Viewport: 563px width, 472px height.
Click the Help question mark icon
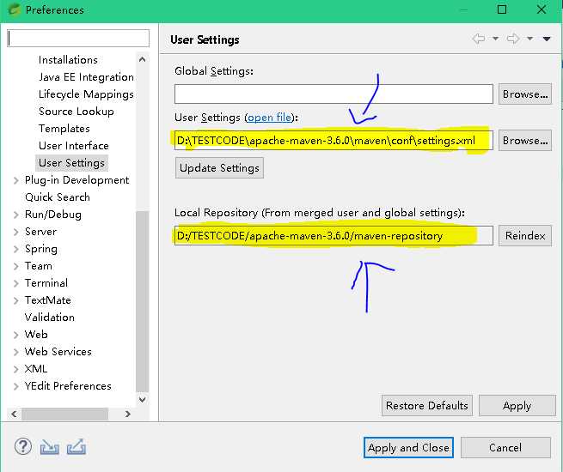(23, 447)
